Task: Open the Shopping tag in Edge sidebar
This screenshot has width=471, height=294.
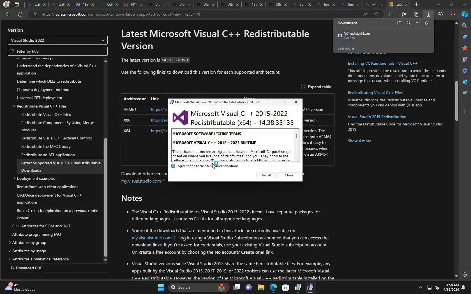Action: (465, 37)
